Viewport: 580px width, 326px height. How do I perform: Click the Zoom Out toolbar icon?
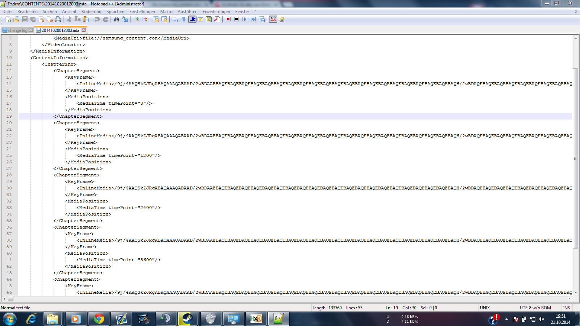[x=145, y=19]
